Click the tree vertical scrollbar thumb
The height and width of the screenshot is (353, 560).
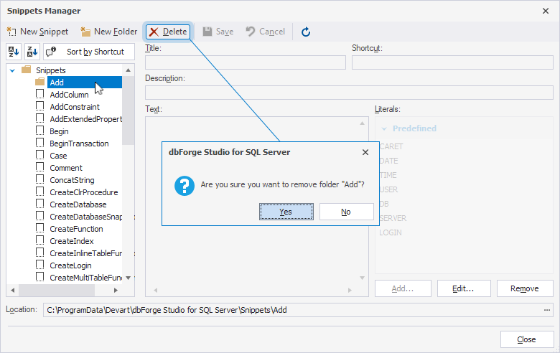pos(129,110)
